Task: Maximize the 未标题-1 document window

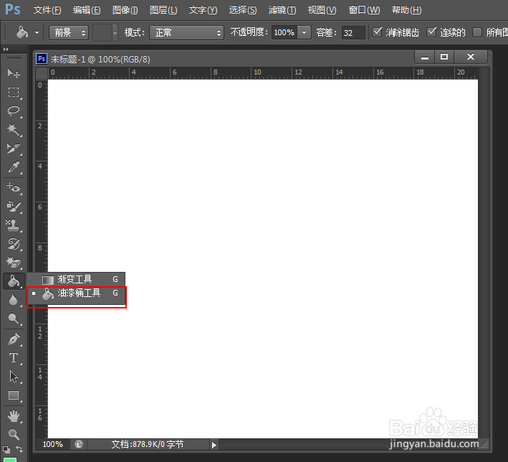Action: click(444, 57)
